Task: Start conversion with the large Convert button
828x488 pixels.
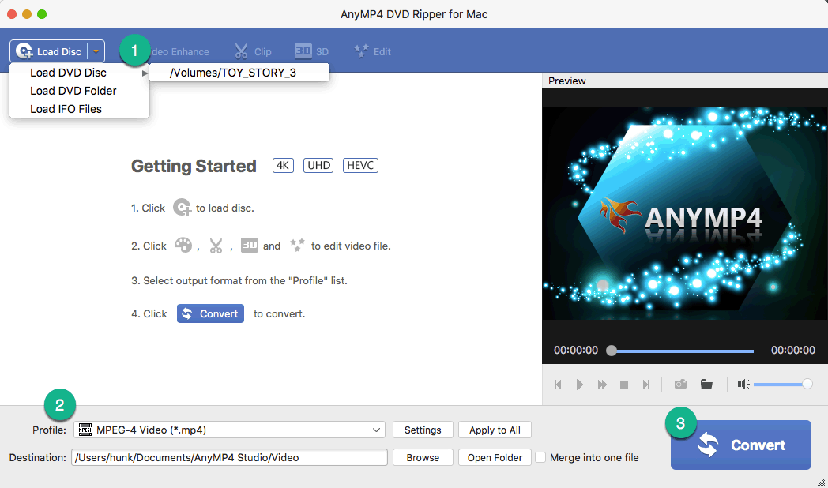Action: coord(741,445)
